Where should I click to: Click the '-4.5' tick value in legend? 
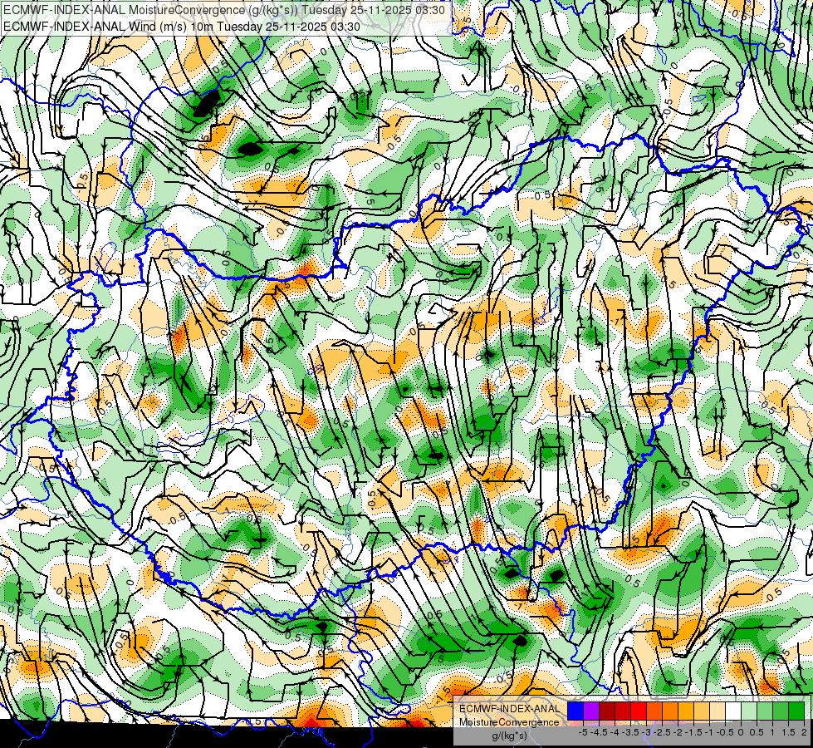(599, 732)
